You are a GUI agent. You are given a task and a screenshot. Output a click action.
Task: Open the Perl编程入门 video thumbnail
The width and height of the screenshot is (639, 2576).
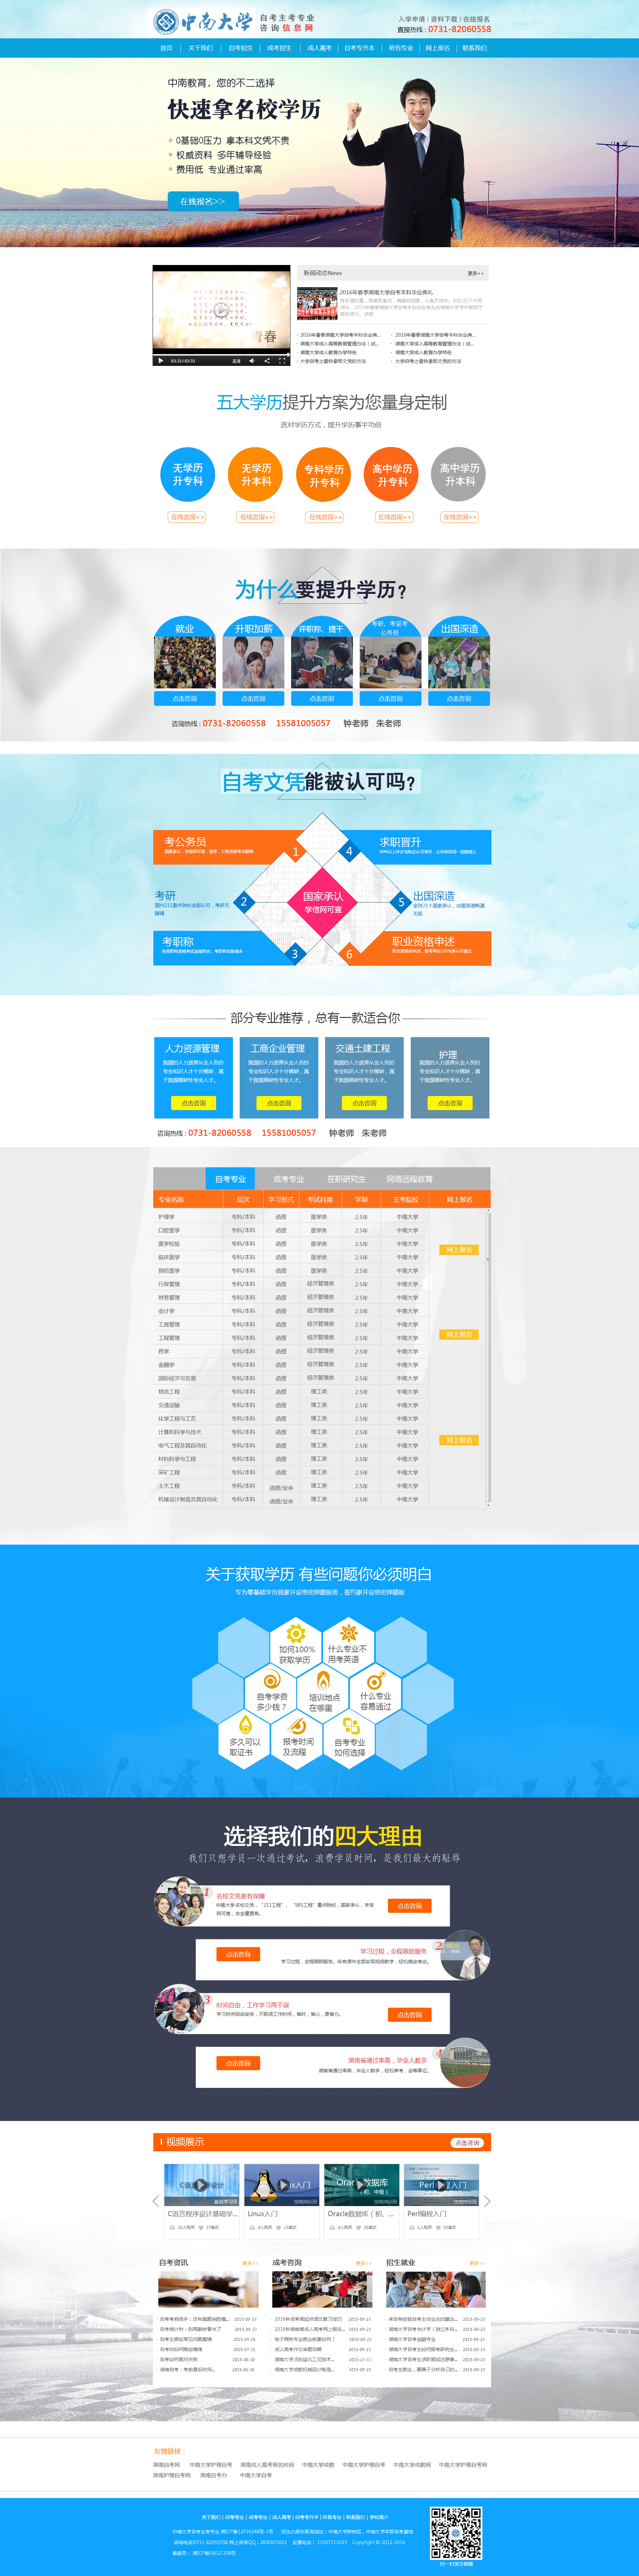tap(442, 2185)
